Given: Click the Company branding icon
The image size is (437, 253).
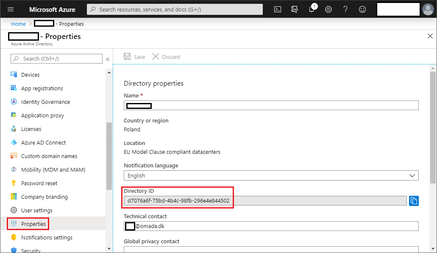Looking at the screenshot, I should tap(14, 197).
